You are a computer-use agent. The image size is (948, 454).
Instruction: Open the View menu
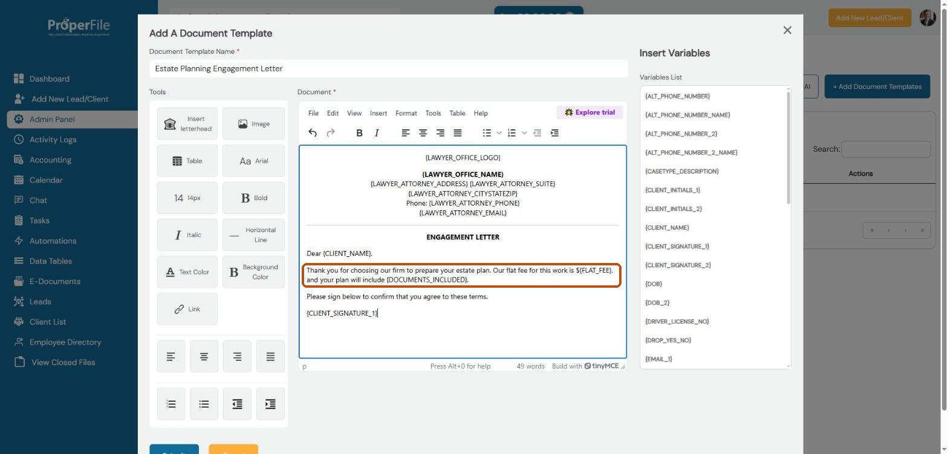pos(354,113)
